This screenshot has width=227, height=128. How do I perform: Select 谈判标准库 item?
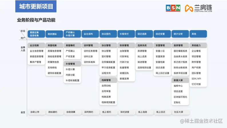point(89,62)
